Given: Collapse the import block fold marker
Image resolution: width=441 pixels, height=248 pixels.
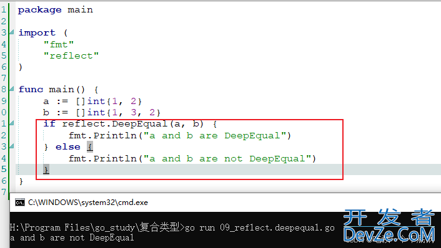Looking at the screenshot, I should tap(11, 32).
